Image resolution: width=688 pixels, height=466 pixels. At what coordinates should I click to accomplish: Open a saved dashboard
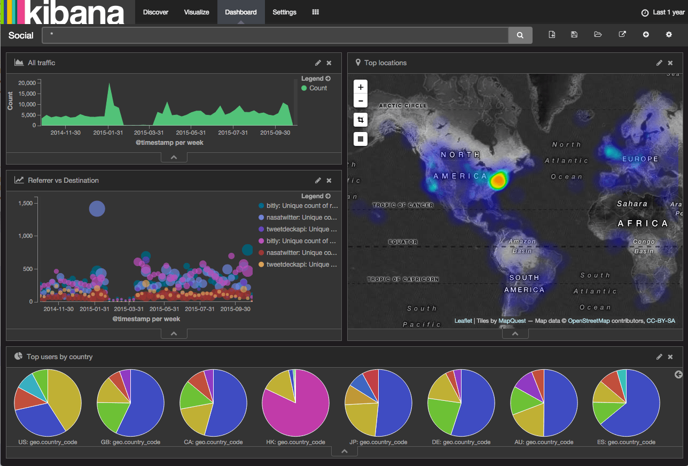coord(598,34)
